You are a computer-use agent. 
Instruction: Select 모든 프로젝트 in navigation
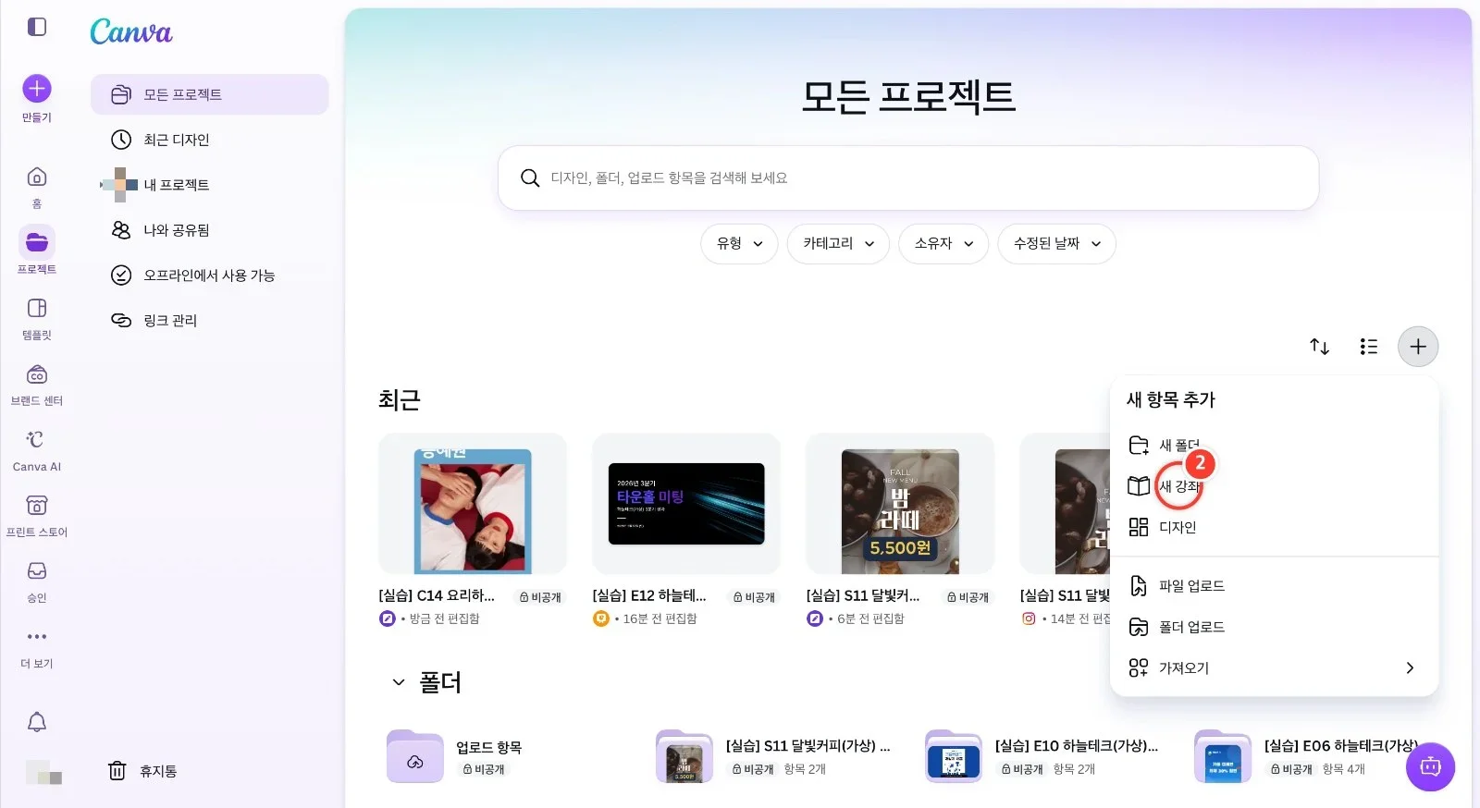(210, 94)
